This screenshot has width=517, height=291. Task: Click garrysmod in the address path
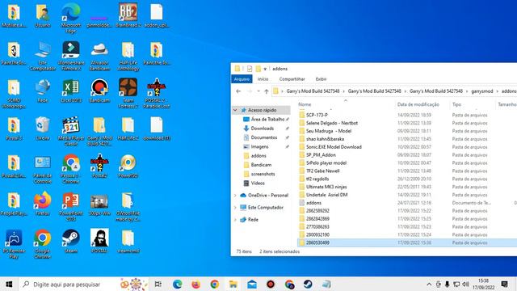click(x=482, y=91)
